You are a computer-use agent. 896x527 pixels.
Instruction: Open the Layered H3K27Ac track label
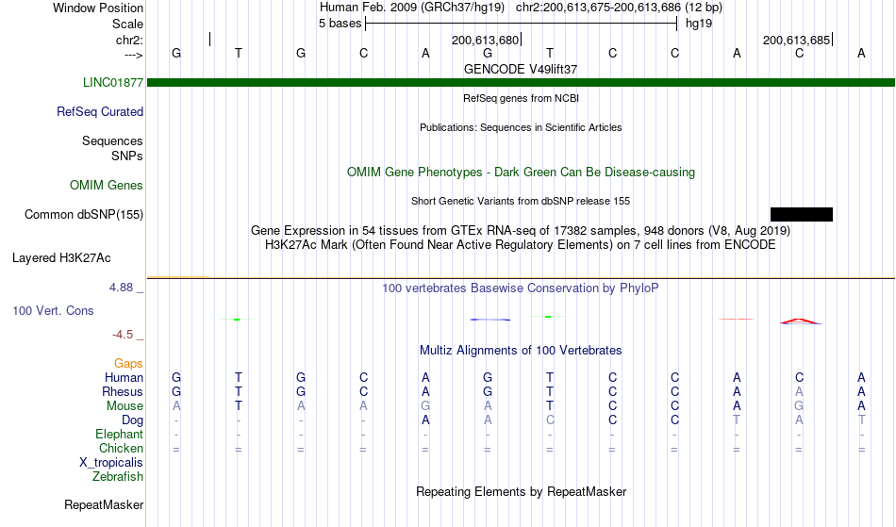61,258
